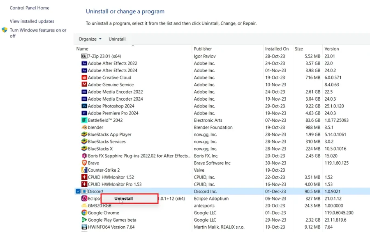Select the blender program icon

coord(84,127)
